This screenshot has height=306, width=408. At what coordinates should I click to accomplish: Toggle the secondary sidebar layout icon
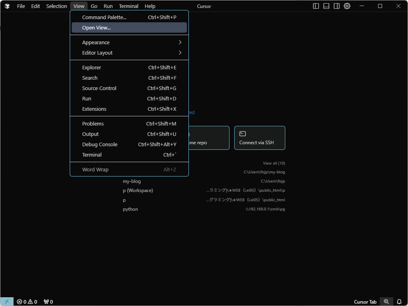click(x=337, y=6)
